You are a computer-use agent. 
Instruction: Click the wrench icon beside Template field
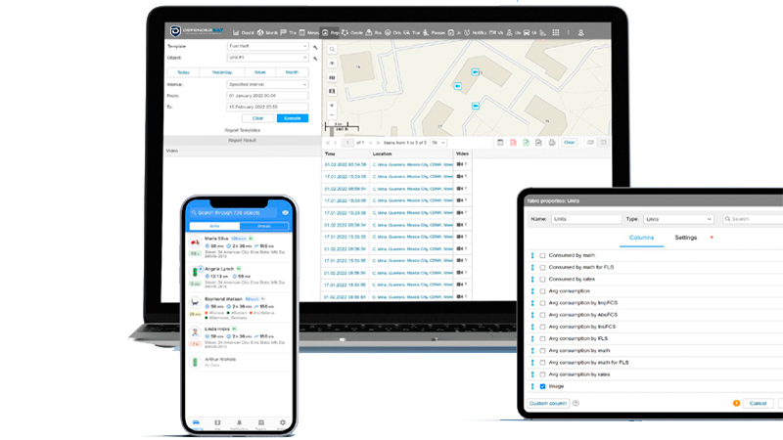(315, 46)
